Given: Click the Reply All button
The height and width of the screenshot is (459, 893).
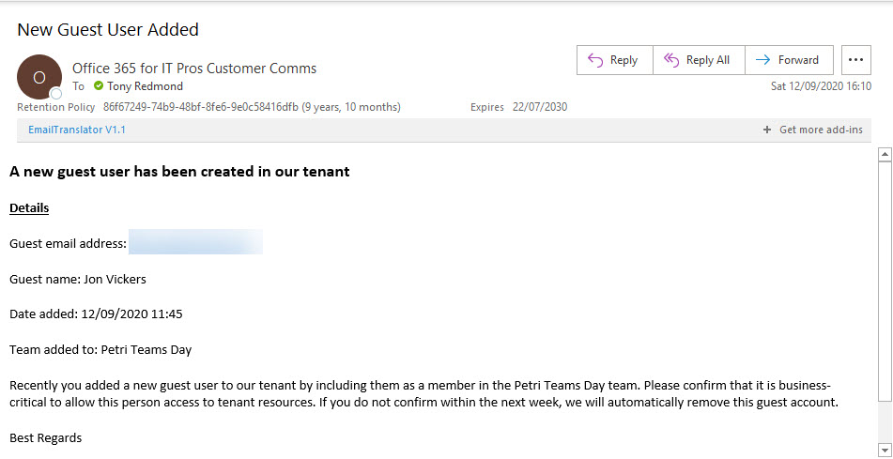Looking at the screenshot, I should tap(699, 60).
